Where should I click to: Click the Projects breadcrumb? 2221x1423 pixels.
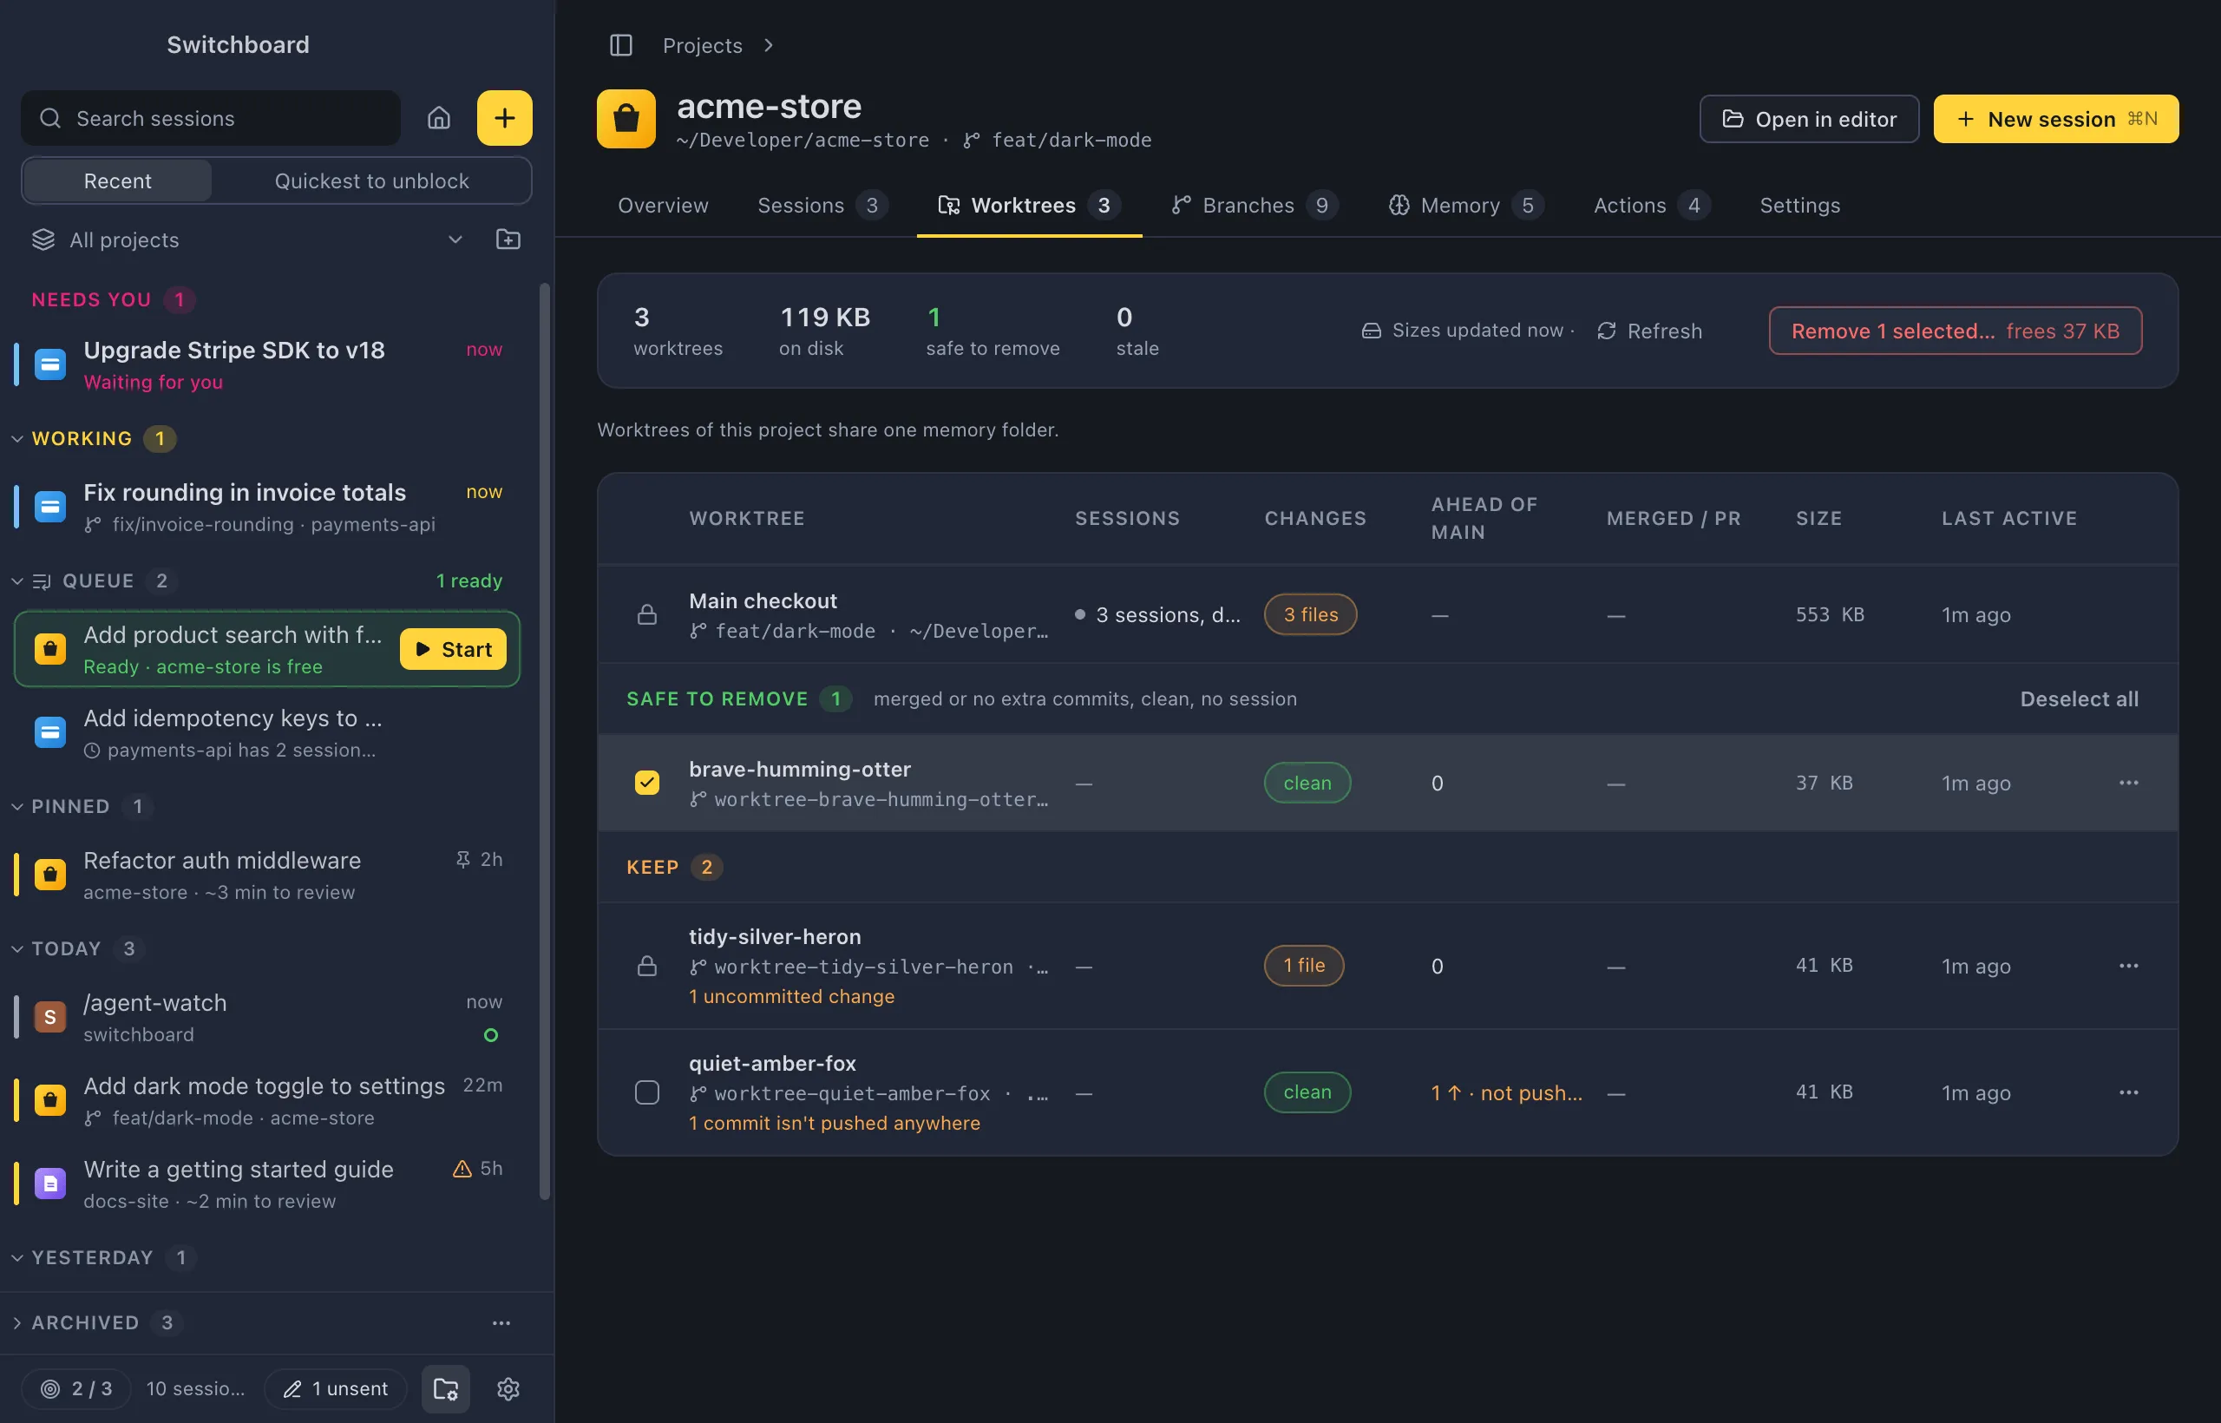pyautogui.click(x=702, y=45)
